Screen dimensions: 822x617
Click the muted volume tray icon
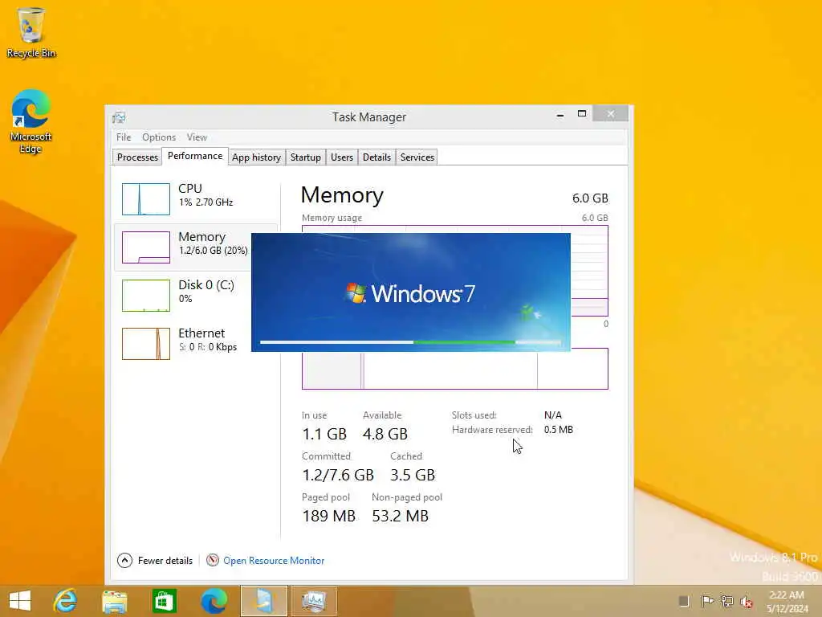coord(747,601)
